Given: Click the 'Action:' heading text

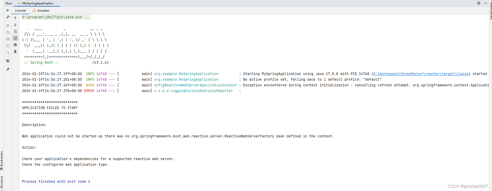Looking at the screenshot, I should click(x=29, y=148).
